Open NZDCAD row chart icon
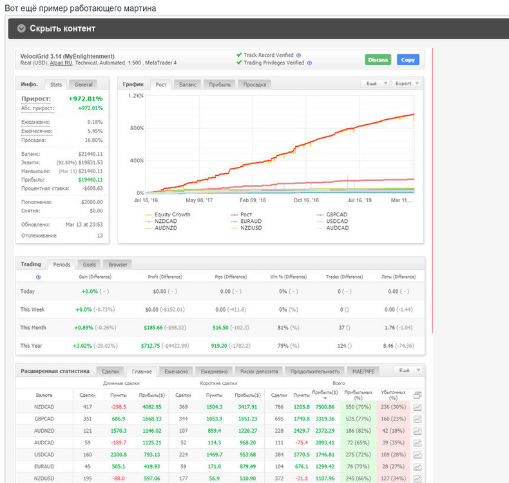This screenshot has width=509, height=483. 417,407
